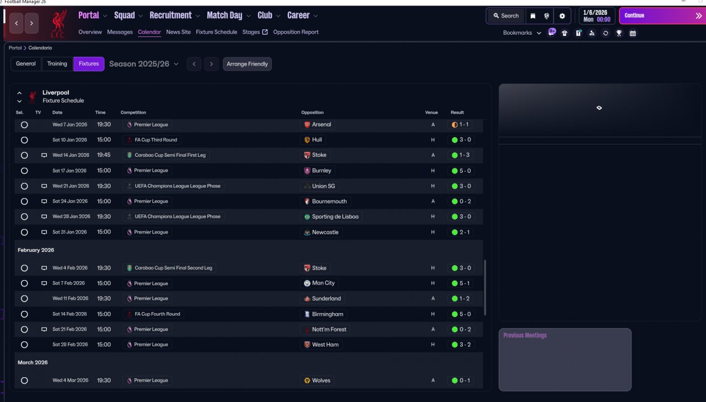Select the Newcastle fixture radio button
The height and width of the screenshot is (402, 706).
coord(24,232)
